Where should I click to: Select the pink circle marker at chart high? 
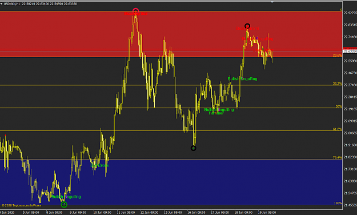(x=136, y=11)
